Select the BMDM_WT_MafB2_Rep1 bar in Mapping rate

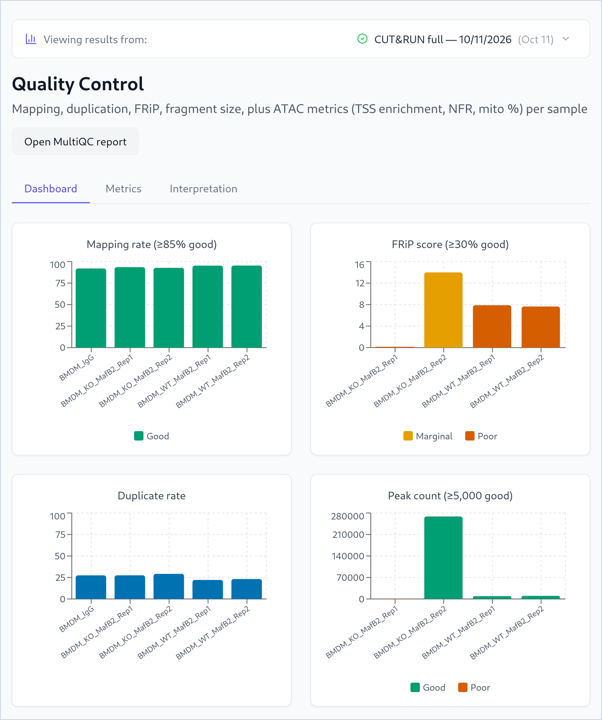[208, 307]
